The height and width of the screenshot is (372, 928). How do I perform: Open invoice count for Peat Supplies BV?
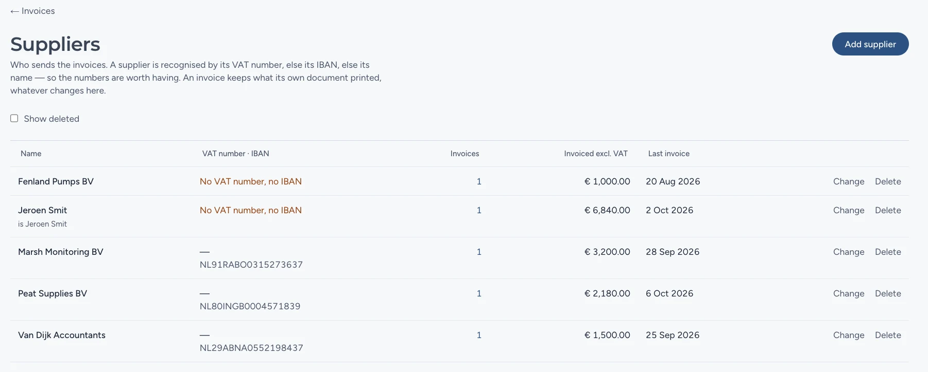click(x=479, y=293)
